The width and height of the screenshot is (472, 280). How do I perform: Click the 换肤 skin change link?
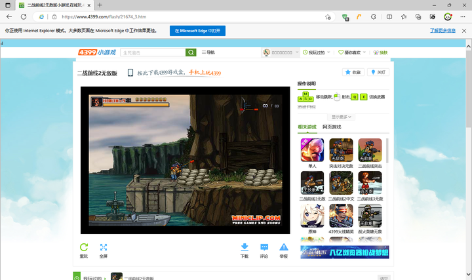click(380, 52)
